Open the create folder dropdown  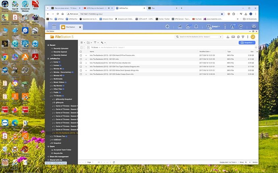pyautogui.click(x=89, y=43)
